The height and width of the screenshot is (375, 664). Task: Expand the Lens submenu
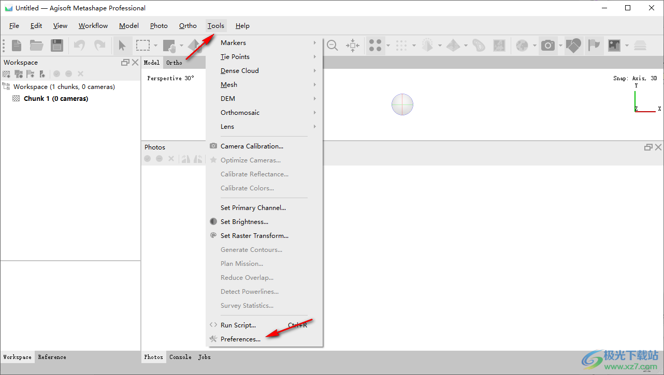[x=264, y=127]
